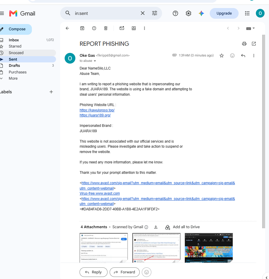
Task: Open the first avast.com sig-email link
Action: [157, 186]
